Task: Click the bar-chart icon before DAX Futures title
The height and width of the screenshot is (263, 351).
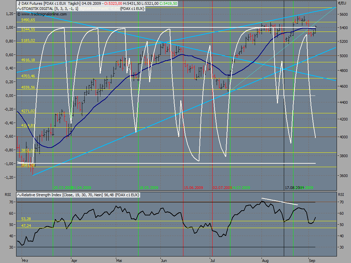Action: tap(19, 3)
